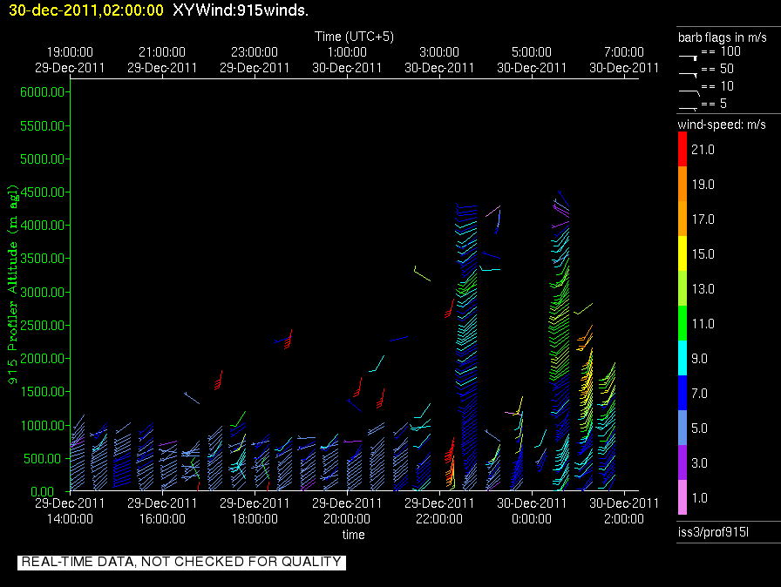
Task: Click the 10 m/s barb flag symbol
Action: (x=689, y=92)
